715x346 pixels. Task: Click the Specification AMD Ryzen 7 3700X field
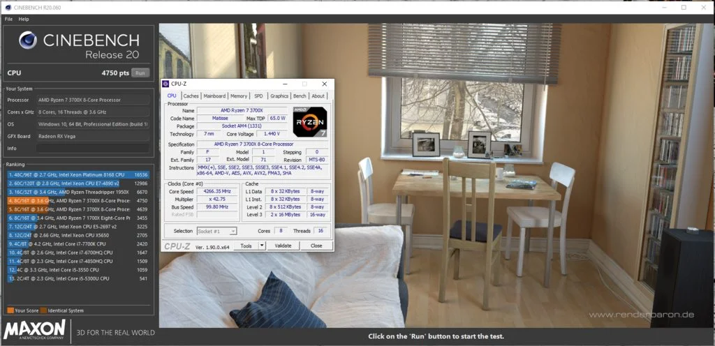(263, 144)
